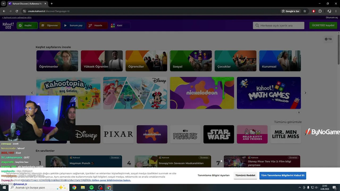Follow the kahoot.com adresine dön link
The width and height of the screenshot is (340, 191).
[17, 18]
